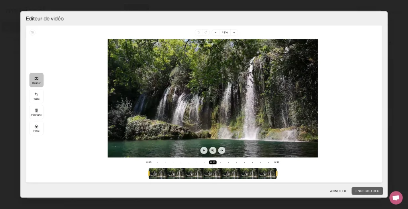Viewport: 408px width, 209px height.
Task: Undo the last edit
Action: [x=199, y=32]
